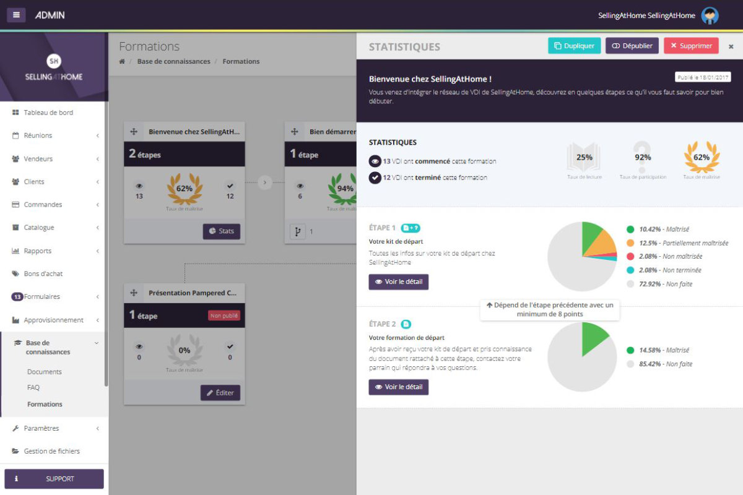Click the grey laurel 0% badge
Image resolution: width=743 pixels, height=495 pixels.
click(x=185, y=351)
